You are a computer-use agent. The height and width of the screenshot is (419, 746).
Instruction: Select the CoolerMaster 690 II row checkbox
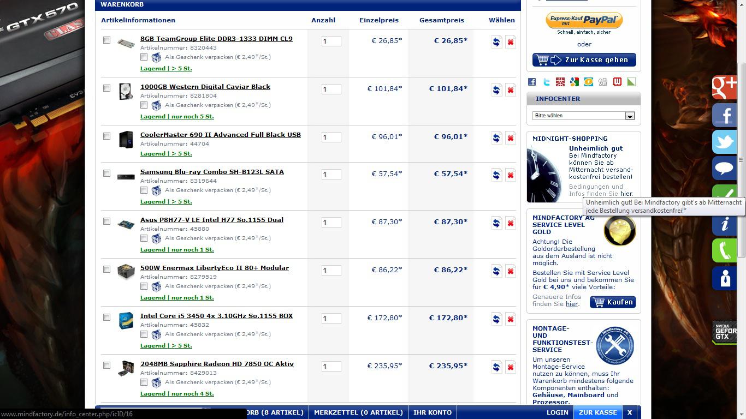tap(106, 136)
